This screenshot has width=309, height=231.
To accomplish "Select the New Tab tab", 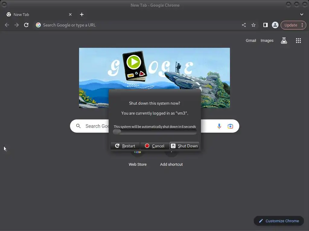I will [39, 14].
